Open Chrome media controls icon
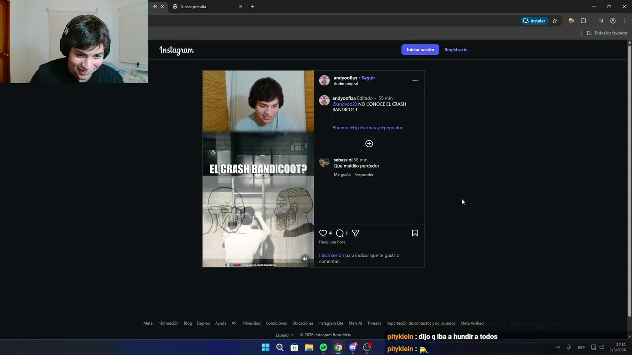This screenshot has width=632, height=355. (x=601, y=21)
